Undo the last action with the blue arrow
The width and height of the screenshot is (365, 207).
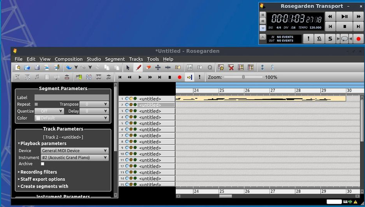coord(69,67)
